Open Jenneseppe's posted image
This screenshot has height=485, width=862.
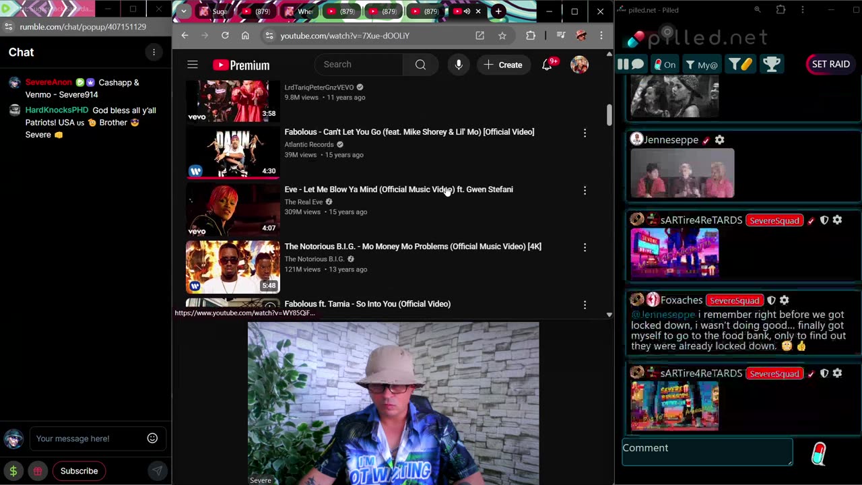click(x=682, y=173)
